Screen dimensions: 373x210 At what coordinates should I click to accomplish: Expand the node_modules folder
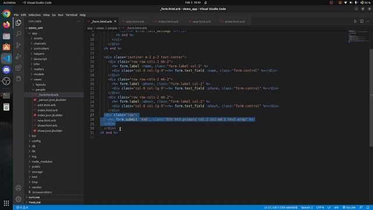point(42,162)
